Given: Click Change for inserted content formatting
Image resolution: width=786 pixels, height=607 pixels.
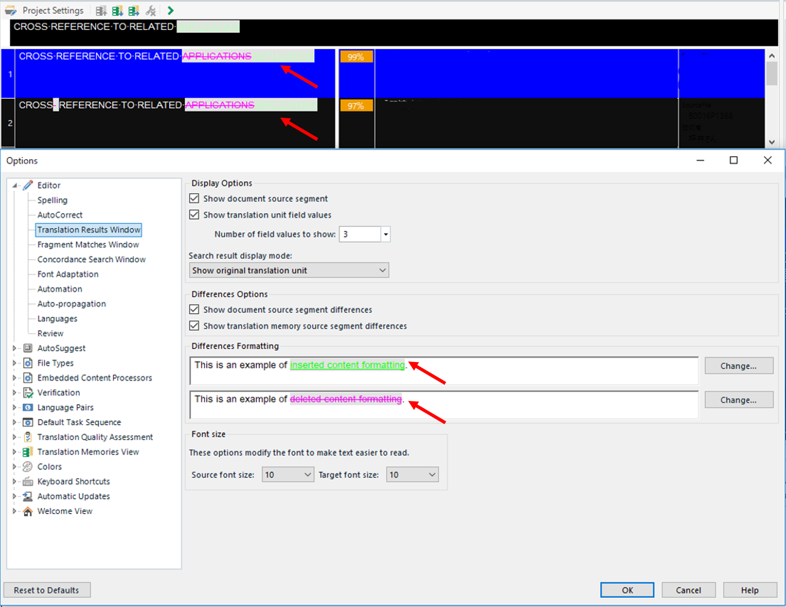Looking at the screenshot, I should pyautogui.click(x=738, y=366).
